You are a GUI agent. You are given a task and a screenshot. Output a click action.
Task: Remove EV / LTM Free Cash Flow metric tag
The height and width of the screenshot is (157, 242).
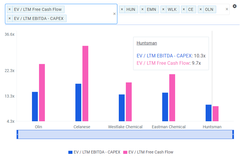10,9
